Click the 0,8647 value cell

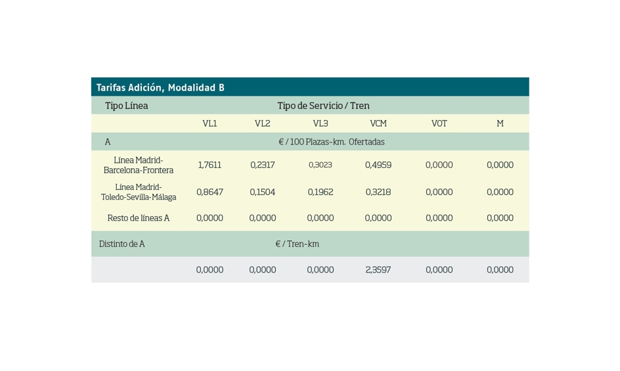coord(210,192)
